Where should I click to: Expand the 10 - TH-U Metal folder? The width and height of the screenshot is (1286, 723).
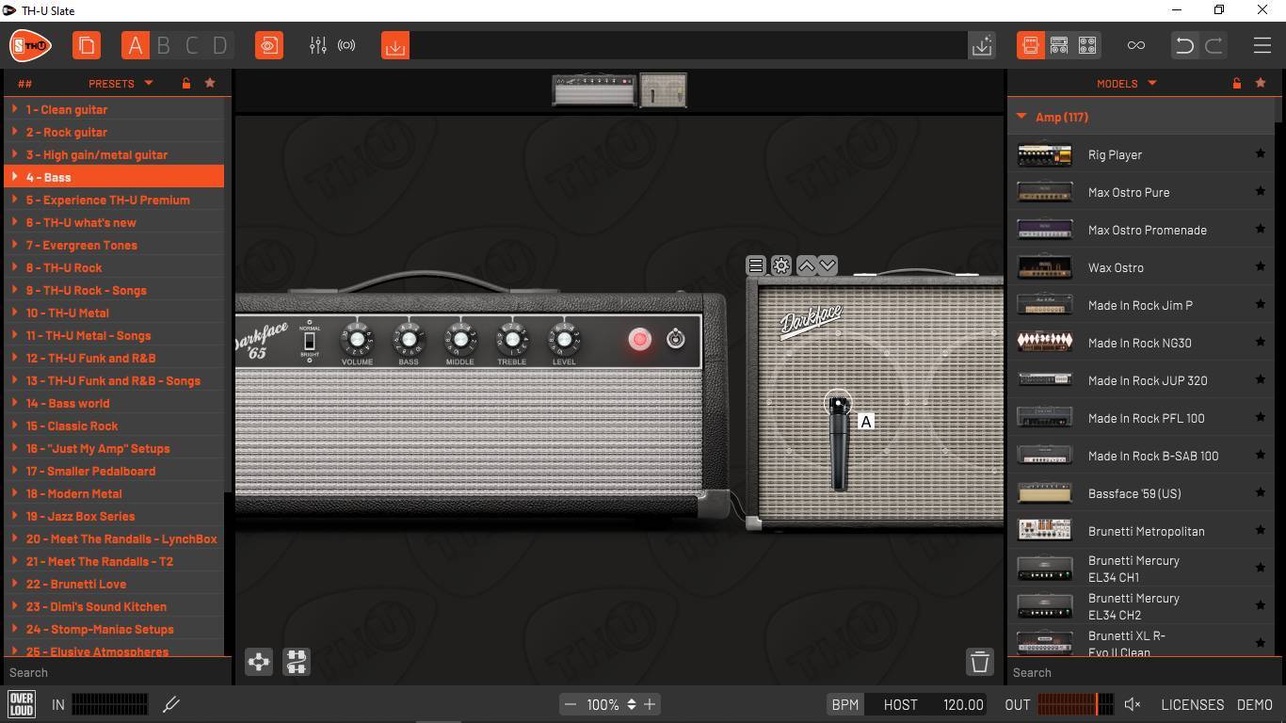click(15, 313)
